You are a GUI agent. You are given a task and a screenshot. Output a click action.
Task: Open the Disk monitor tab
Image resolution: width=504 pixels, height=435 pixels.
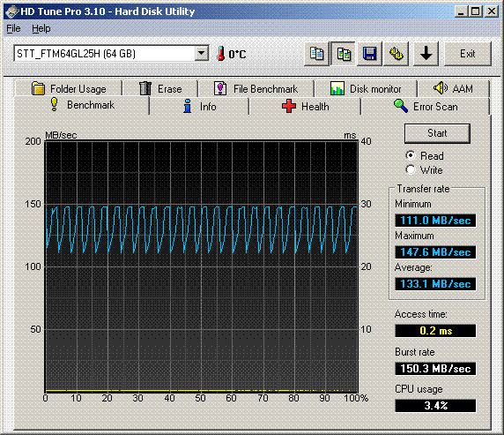click(x=367, y=88)
